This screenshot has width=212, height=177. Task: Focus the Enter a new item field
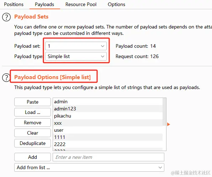pos(108,157)
